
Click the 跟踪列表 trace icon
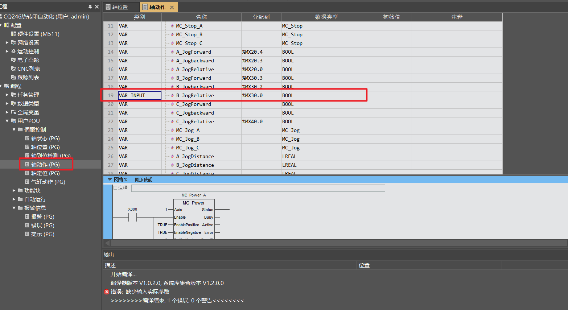[13, 78]
